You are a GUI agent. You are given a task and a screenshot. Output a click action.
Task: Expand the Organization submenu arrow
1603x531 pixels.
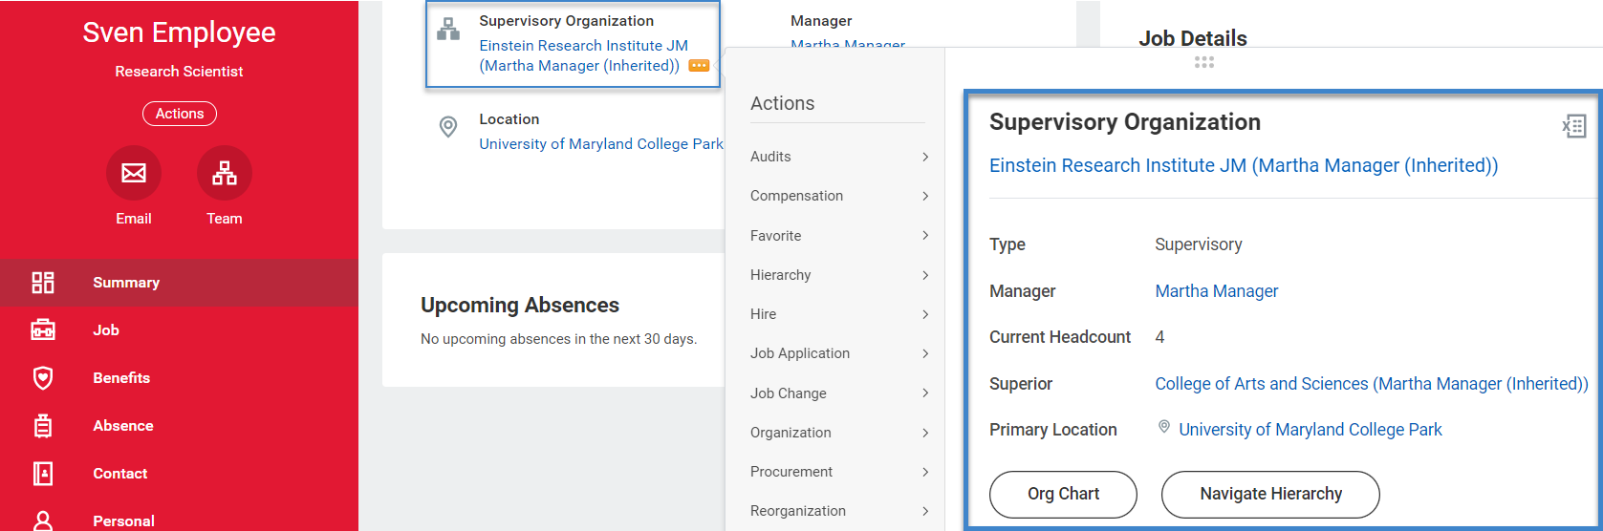[x=925, y=433]
